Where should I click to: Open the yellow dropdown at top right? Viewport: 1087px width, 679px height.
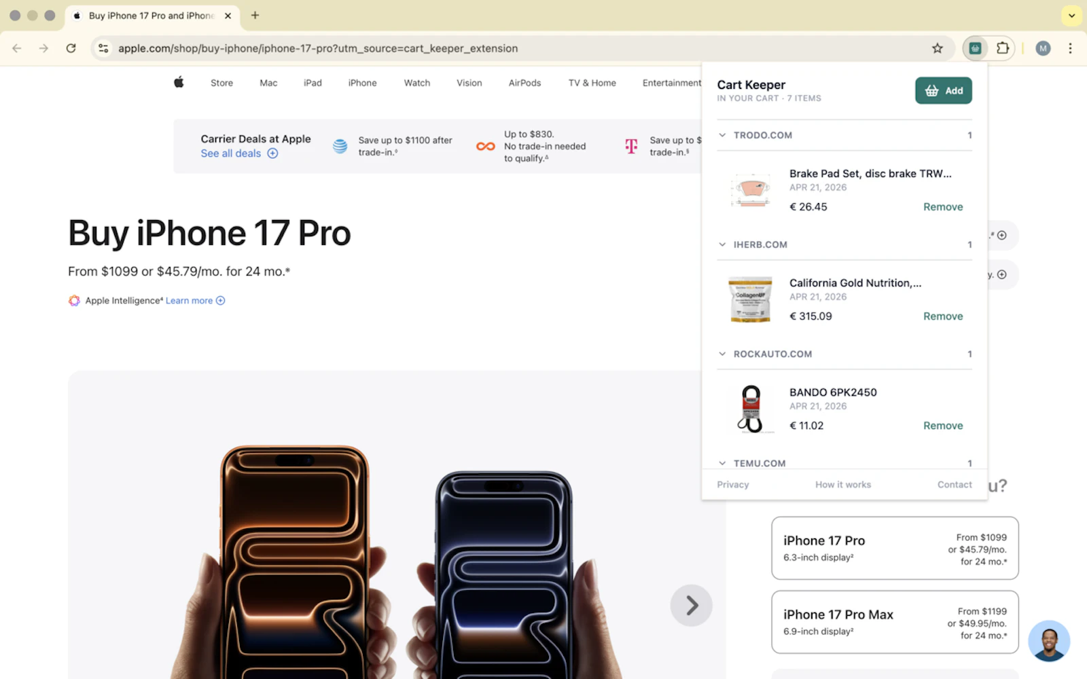point(1071,15)
